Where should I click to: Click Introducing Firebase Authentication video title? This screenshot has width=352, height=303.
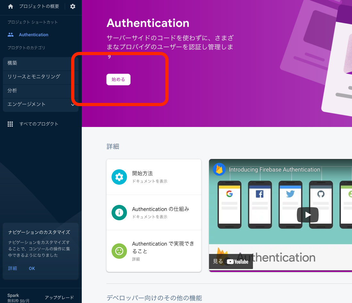point(274,170)
